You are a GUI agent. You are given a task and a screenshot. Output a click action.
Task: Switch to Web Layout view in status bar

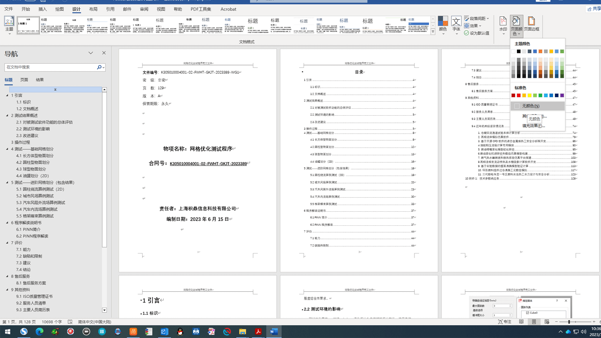pos(547,322)
